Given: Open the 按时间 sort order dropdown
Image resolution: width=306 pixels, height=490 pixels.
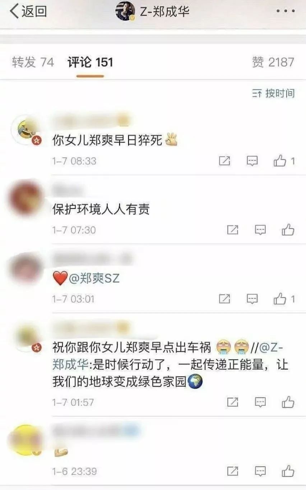Looking at the screenshot, I should (x=273, y=93).
